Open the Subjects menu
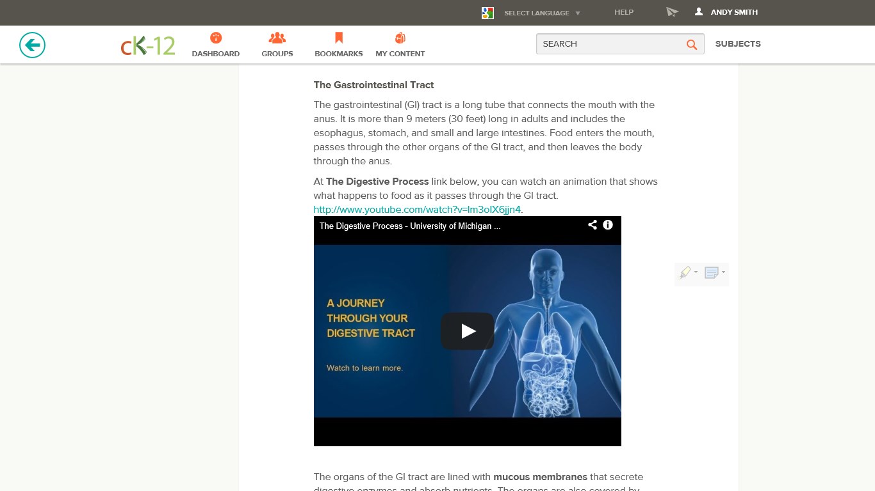 pos(738,44)
